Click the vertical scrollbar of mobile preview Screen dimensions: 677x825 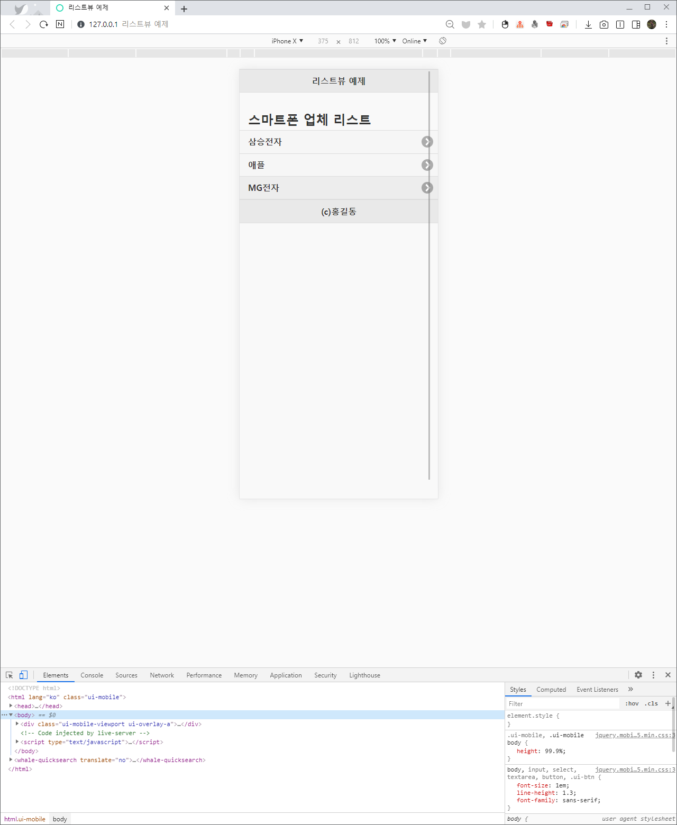[x=429, y=275]
